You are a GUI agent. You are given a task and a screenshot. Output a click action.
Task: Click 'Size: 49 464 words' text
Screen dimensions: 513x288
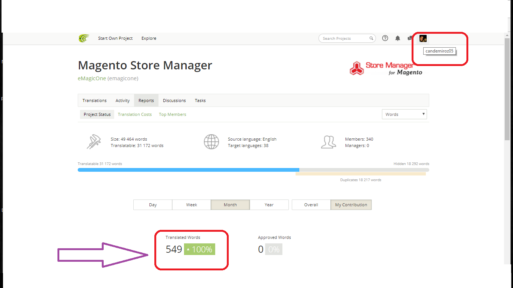(x=129, y=139)
